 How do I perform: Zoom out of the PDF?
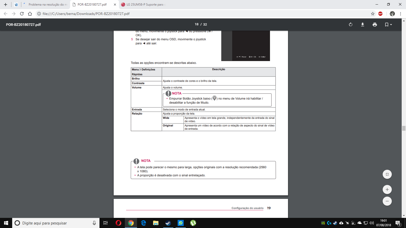(387, 201)
